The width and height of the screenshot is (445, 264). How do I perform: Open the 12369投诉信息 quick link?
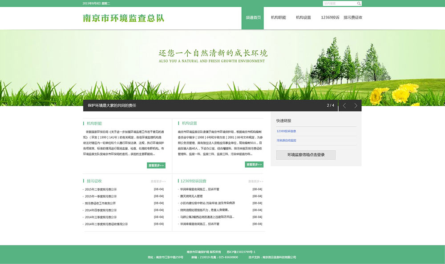click(x=286, y=131)
